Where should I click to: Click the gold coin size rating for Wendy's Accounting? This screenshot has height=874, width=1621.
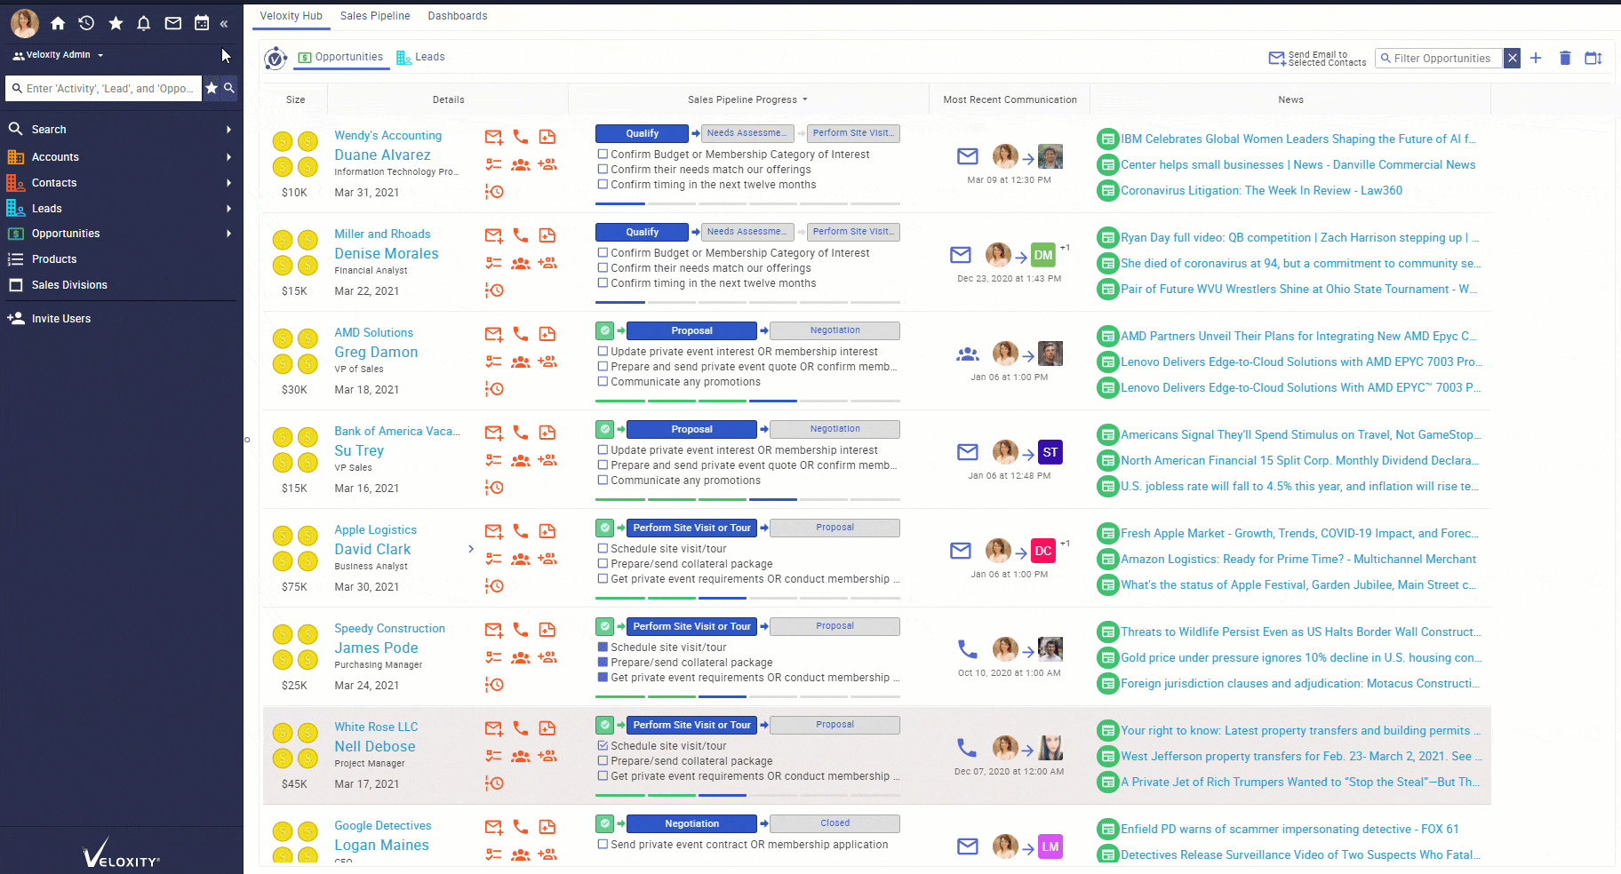(295, 153)
